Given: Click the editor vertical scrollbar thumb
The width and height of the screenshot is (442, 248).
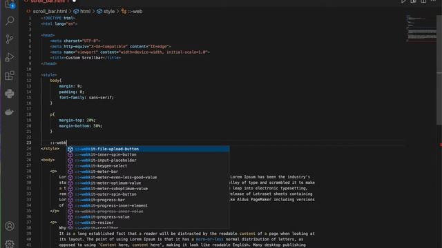Looking at the screenshot, I should [x=439, y=70].
